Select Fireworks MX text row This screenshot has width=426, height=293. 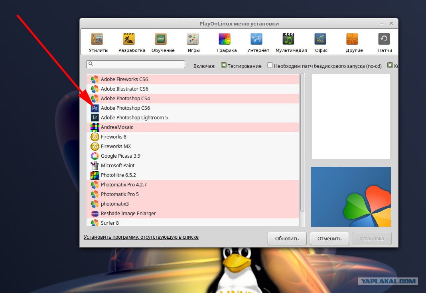pos(193,146)
